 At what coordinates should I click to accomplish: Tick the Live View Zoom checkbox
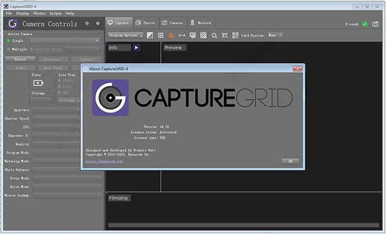tap(59, 86)
